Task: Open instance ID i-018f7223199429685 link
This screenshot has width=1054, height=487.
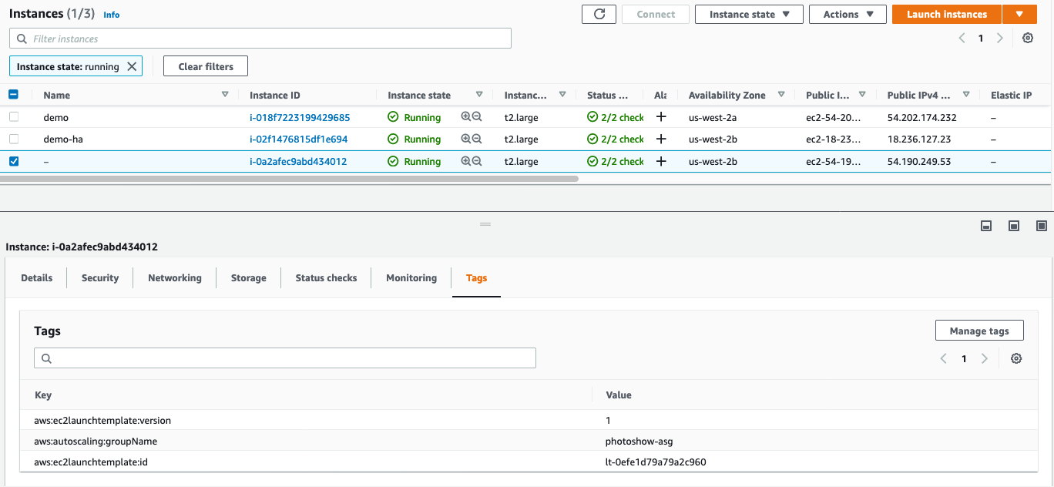Action: pyautogui.click(x=300, y=118)
